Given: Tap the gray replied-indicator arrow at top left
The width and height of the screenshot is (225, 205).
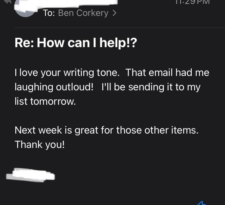Looking at the screenshot, I should [x=8, y=2].
